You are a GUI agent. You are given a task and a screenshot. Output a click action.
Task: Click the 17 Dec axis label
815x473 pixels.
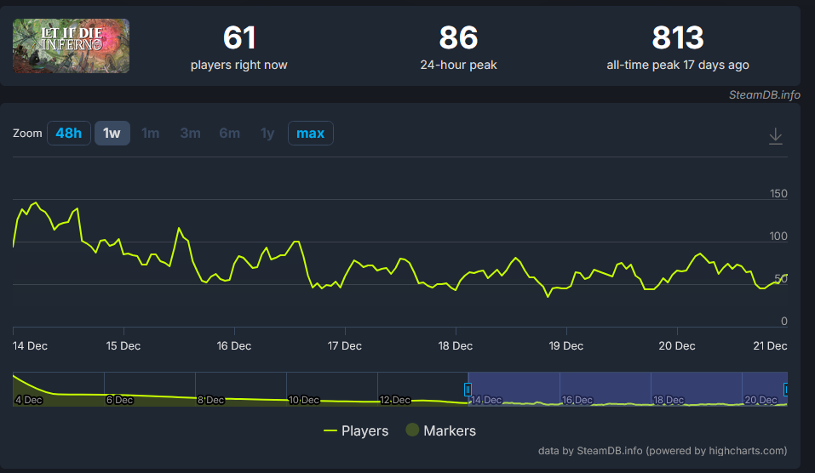345,345
